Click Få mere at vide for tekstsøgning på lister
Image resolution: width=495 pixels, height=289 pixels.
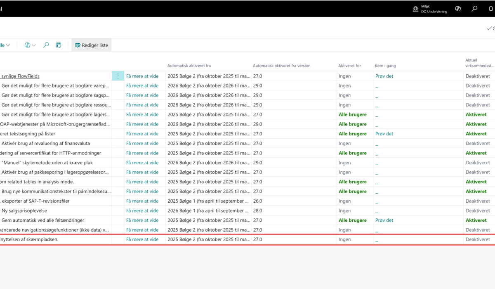(x=142, y=134)
